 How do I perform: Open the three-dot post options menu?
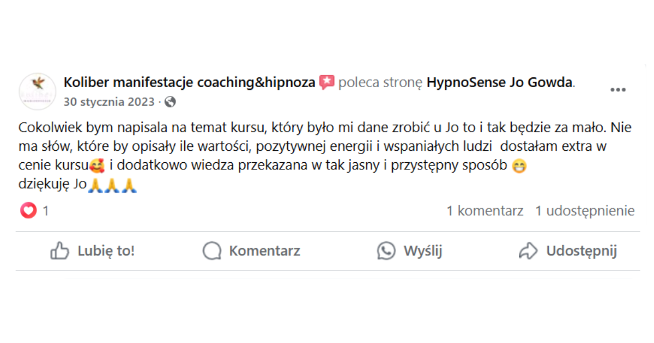[617, 90]
